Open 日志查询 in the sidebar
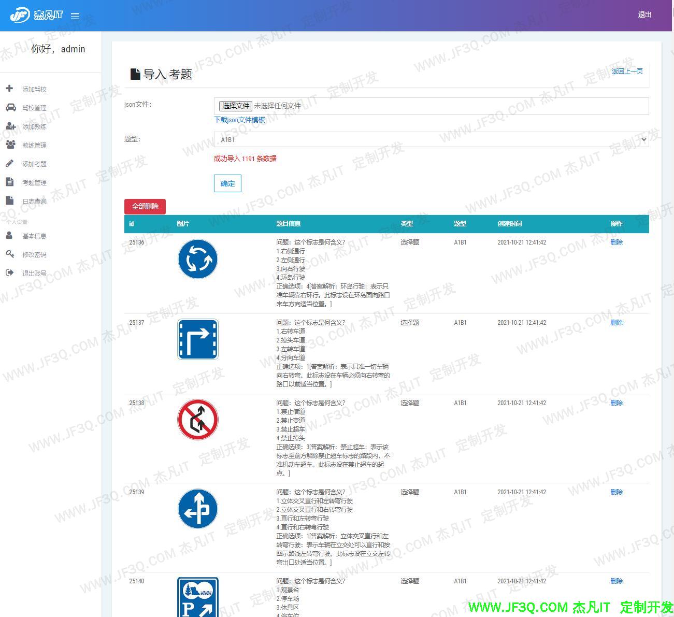Viewport: 674px width, 617px height. click(x=34, y=201)
